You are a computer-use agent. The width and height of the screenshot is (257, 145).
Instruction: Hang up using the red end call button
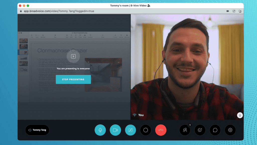[x=161, y=130]
